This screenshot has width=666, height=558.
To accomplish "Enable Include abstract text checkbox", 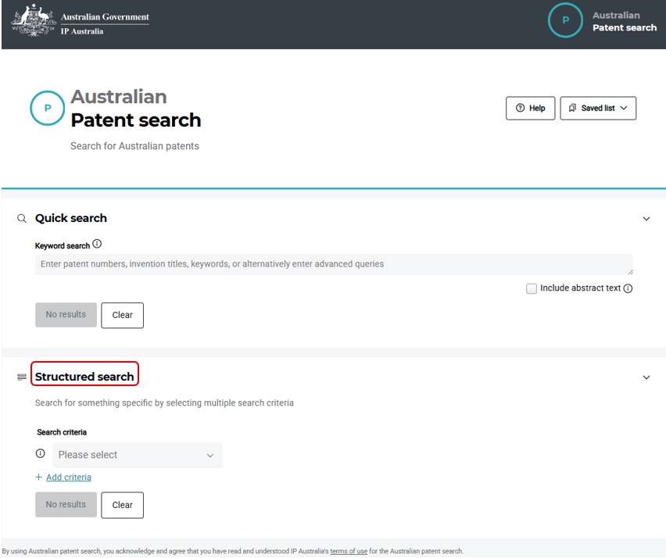I will tap(531, 288).
